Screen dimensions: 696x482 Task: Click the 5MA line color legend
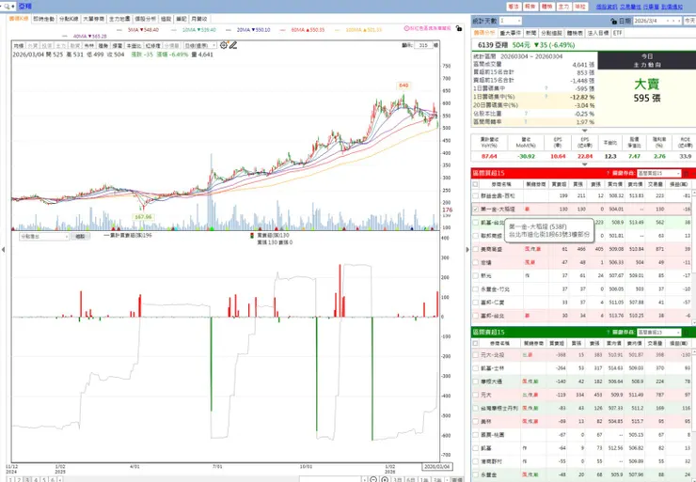(120, 30)
